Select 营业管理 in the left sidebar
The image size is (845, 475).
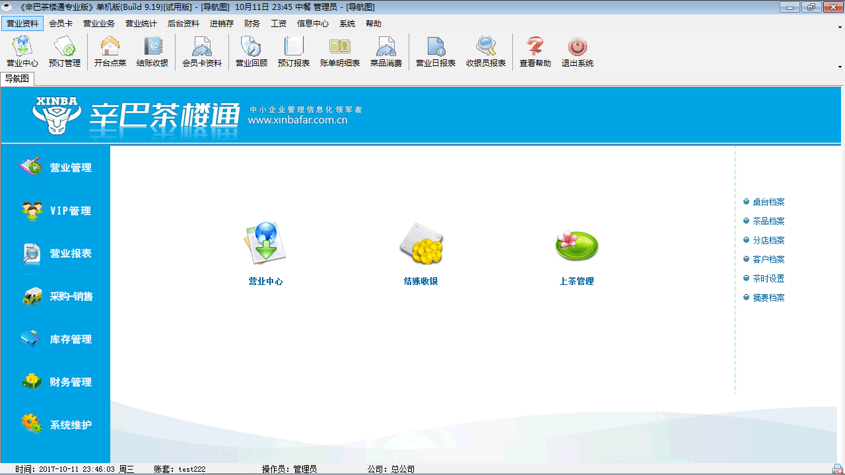click(55, 168)
